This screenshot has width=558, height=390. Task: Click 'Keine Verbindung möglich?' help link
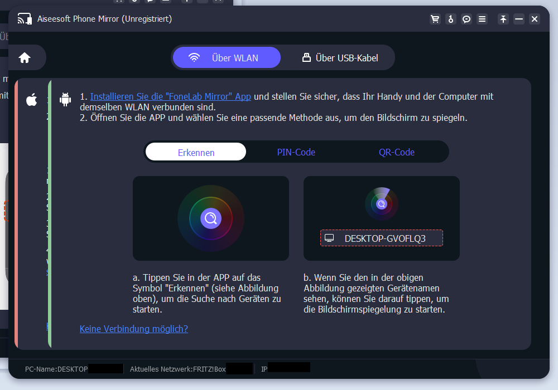click(134, 329)
